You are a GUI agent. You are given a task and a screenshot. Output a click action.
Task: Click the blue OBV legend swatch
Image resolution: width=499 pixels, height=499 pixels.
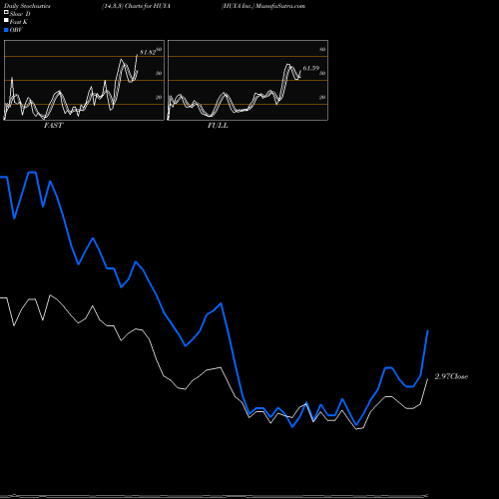point(6,30)
